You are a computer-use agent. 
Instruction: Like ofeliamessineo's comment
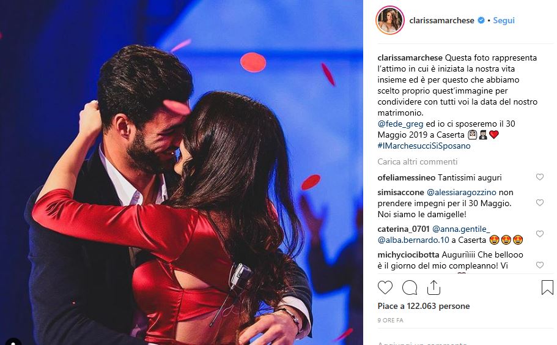(540, 177)
